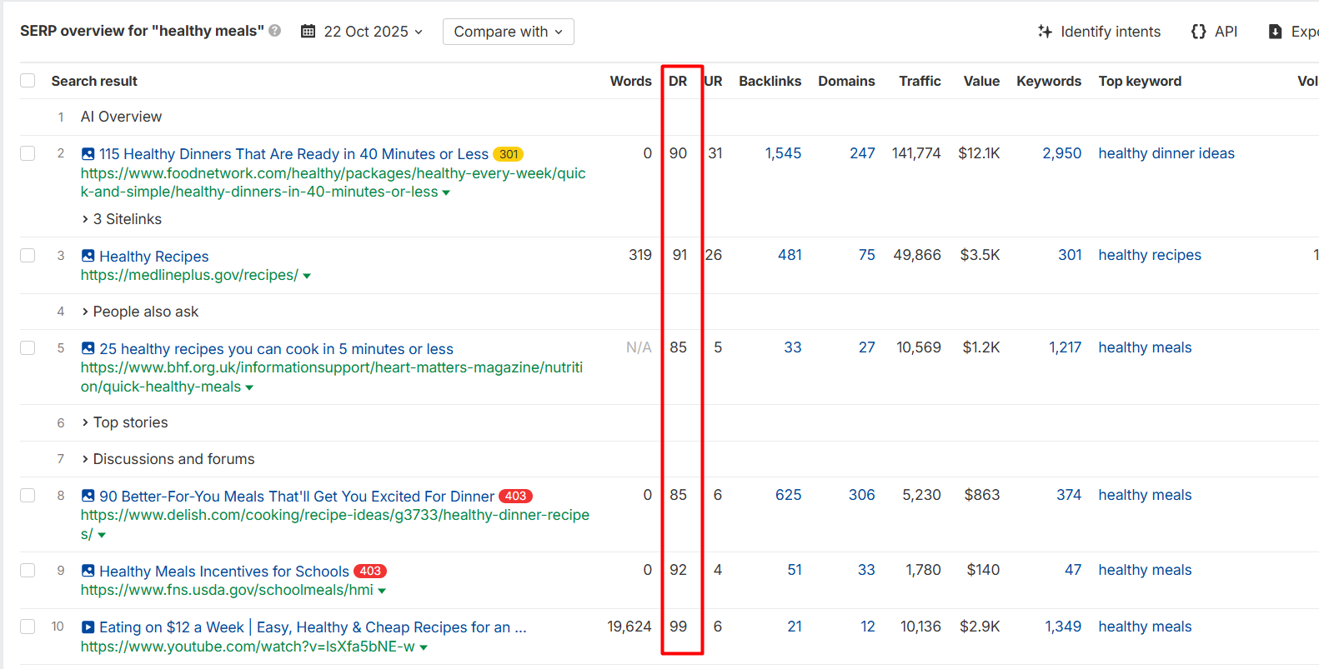Click the image icon next to 25 healthy recipes

tap(88, 348)
